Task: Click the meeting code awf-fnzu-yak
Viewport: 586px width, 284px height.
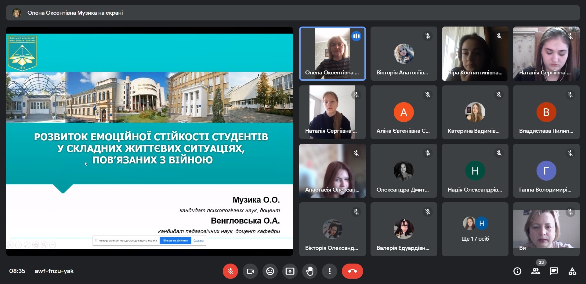Action: 54,271
